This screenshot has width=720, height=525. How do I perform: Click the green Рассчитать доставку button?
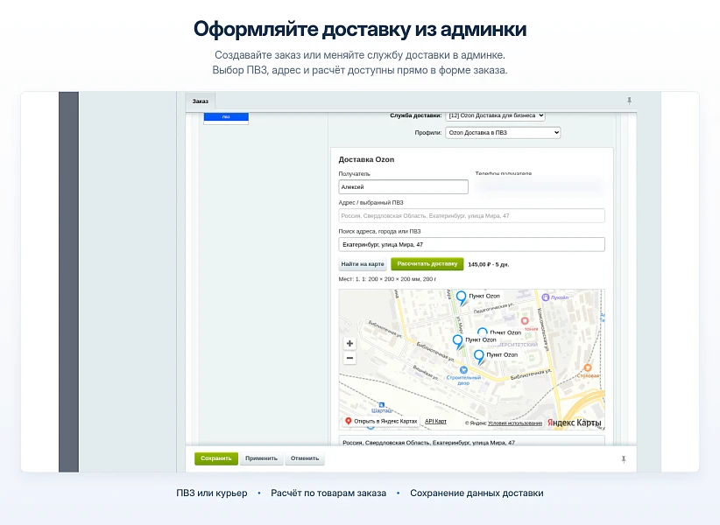point(427,263)
